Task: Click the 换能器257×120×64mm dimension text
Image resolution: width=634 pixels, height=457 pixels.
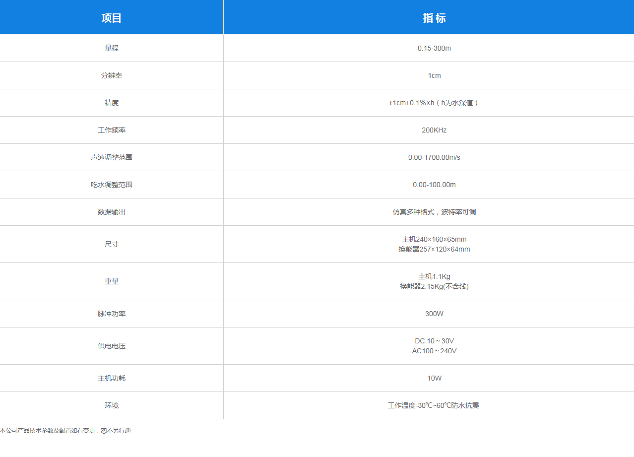Action: [x=434, y=249]
